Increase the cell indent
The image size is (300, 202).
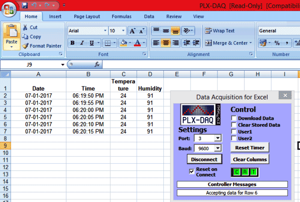pyautogui.click(x=196, y=43)
